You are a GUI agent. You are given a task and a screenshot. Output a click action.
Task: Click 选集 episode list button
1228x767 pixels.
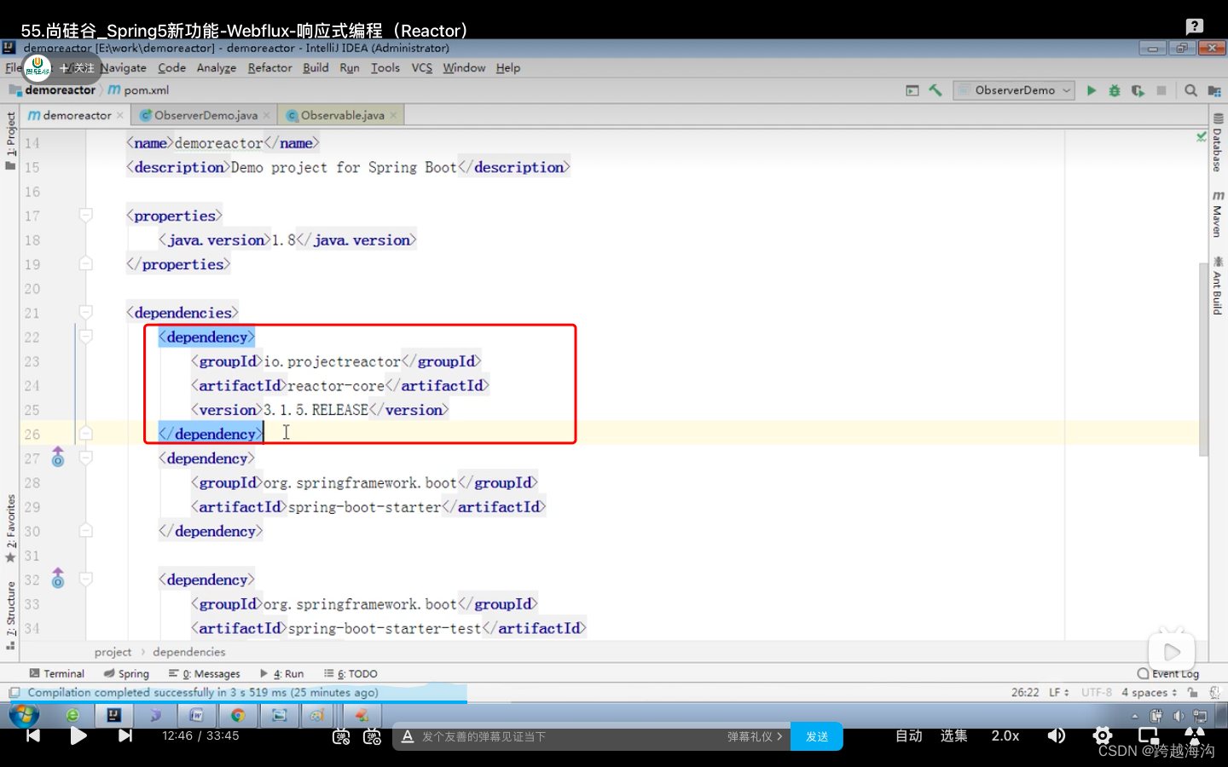[x=954, y=735]
